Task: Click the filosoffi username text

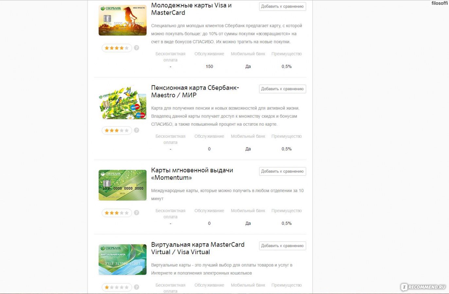Action: coord(440,3)
